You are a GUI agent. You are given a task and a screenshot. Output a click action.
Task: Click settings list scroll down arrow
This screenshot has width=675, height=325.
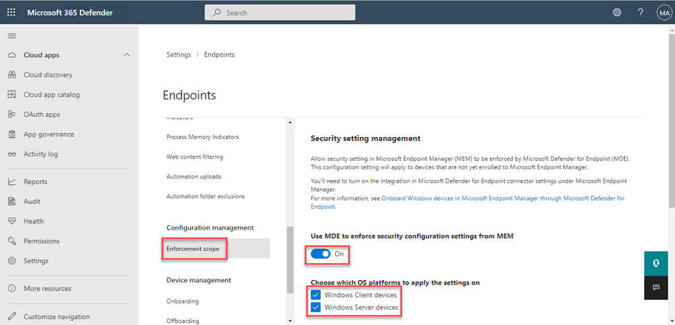(x=290, y=320)
